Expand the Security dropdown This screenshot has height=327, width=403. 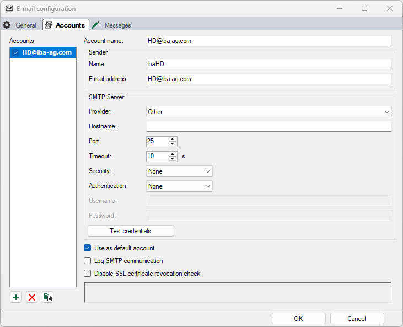pyautogui.click(x=179, y=171)
